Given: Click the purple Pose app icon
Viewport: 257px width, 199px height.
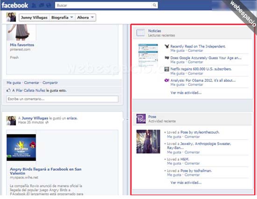Looking at the screenshot, I should click(141, 119).
